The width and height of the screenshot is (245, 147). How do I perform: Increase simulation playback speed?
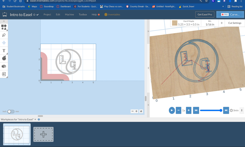point(189,110)
